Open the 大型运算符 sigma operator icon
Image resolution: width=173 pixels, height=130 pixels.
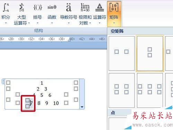point(21,7)
